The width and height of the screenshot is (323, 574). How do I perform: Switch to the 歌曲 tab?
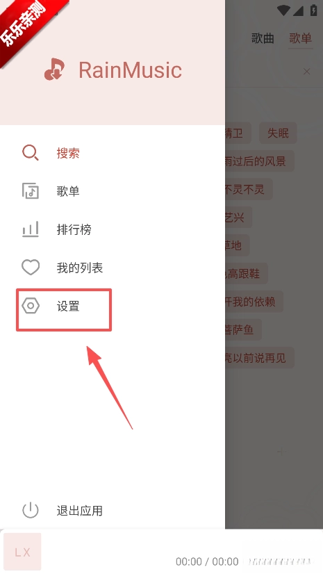[263, 38]
